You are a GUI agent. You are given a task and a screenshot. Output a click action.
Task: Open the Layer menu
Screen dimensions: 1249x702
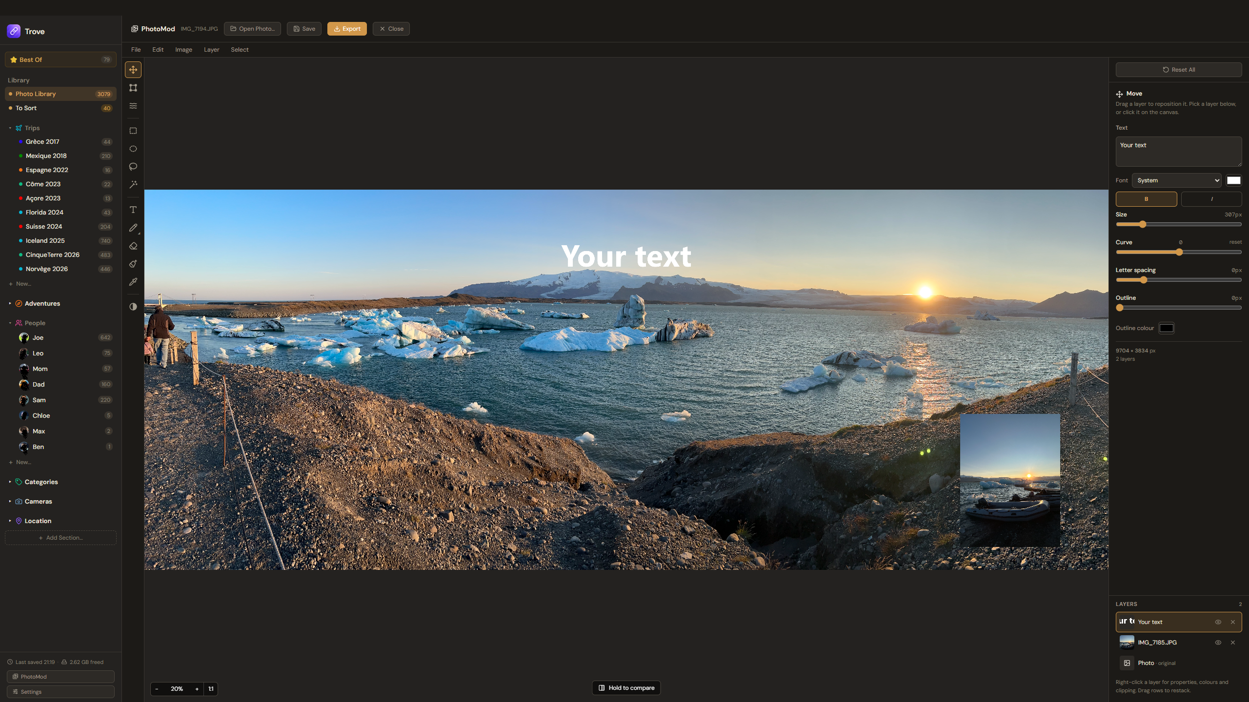pyautogui.click(x=211, y=50)
